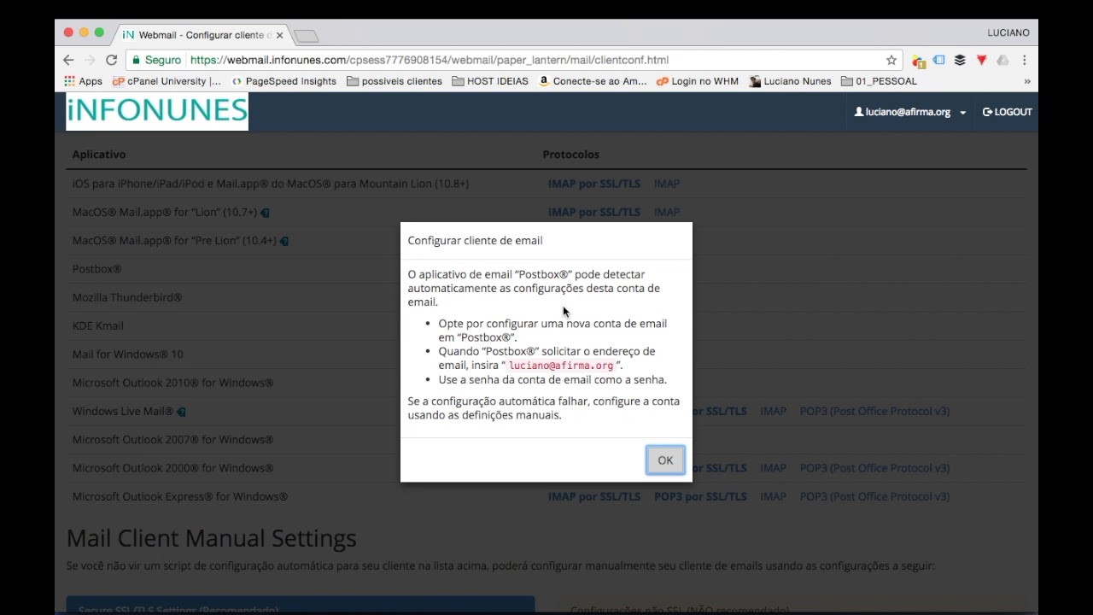Open the 01_PESSOAL bookmark folder
Viewport: 1093px width, 615px height.
click(879, 81)
